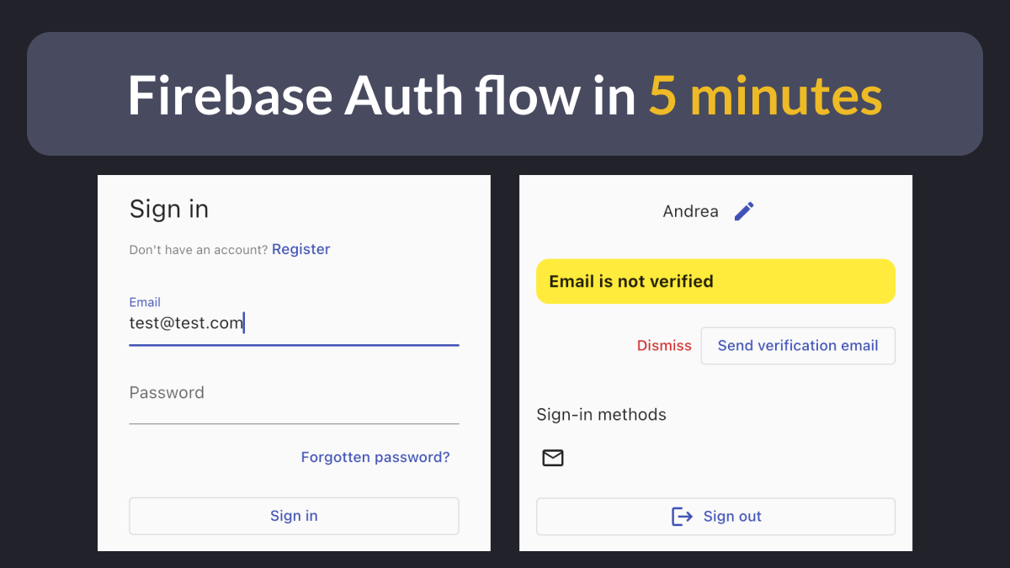Click the envelope email sign-in method icon

[x=553, y=458]
